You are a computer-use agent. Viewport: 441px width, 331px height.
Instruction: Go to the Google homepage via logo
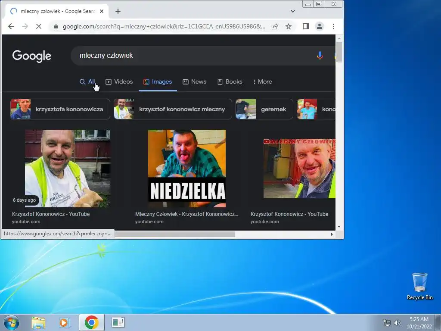click(32, 56)
